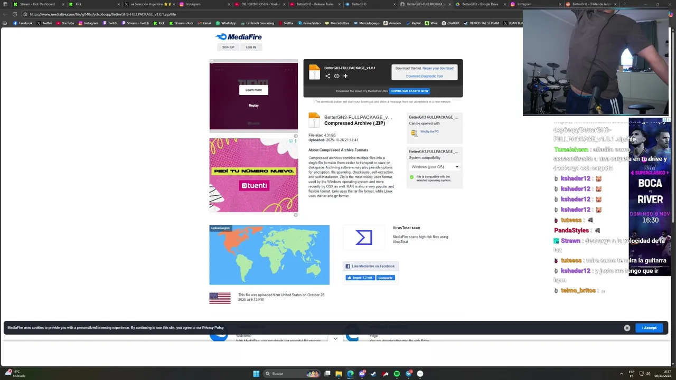The width and height of the screenshot is (676, 380).
Task: Open the Netflix bookmark
Action: [286, 23]
